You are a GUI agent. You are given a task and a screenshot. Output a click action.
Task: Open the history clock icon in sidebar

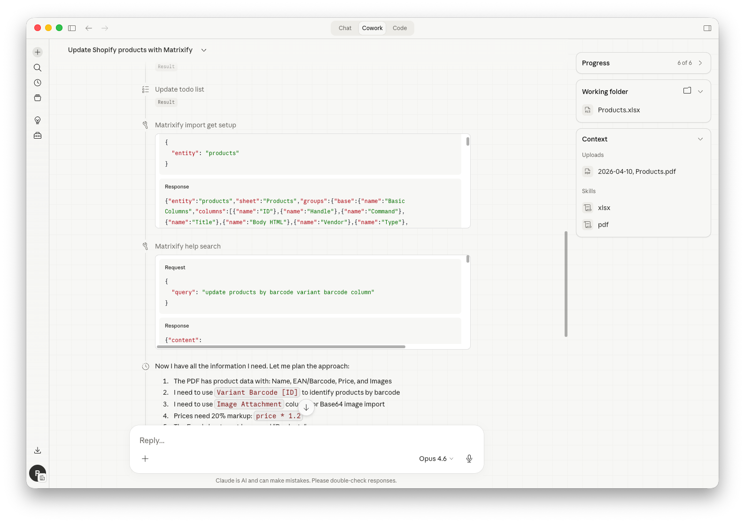pyautogui.click(x=38, y=83)
